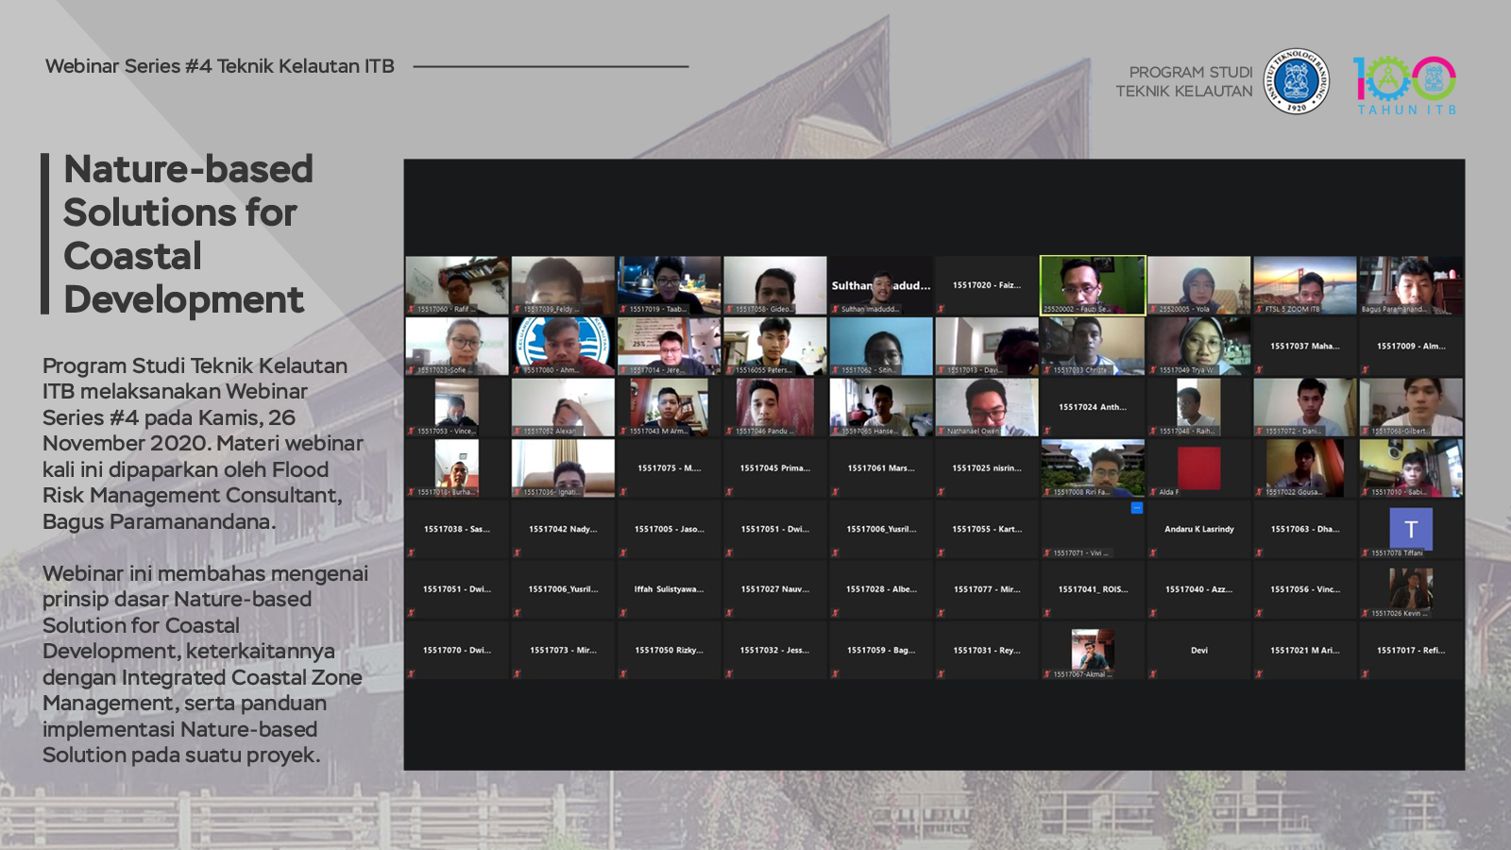The width and height of the screenshot is (1511, 850).
Task: Click the purple T avatar for 15517078 Tiffani
Action: click(1411, 529)
